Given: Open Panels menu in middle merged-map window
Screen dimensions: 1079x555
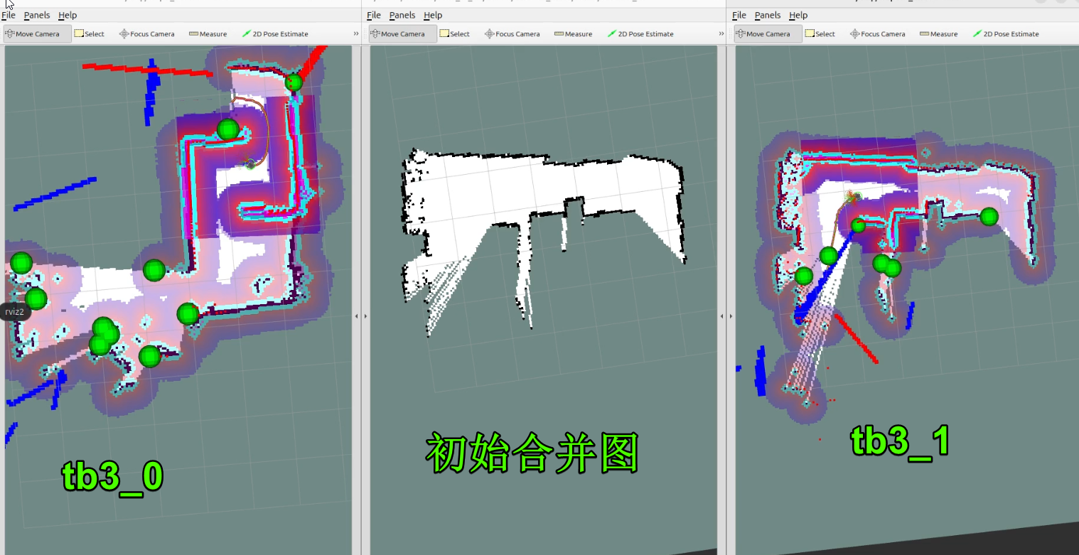Looking at the screenshot, I should [402, 15].
